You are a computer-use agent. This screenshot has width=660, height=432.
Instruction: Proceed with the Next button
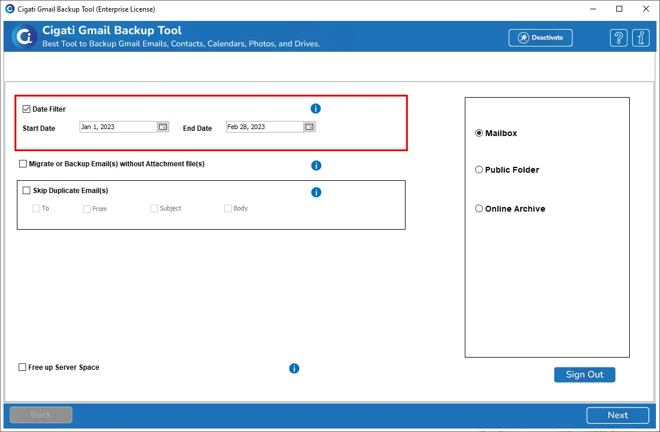point(618,415)
